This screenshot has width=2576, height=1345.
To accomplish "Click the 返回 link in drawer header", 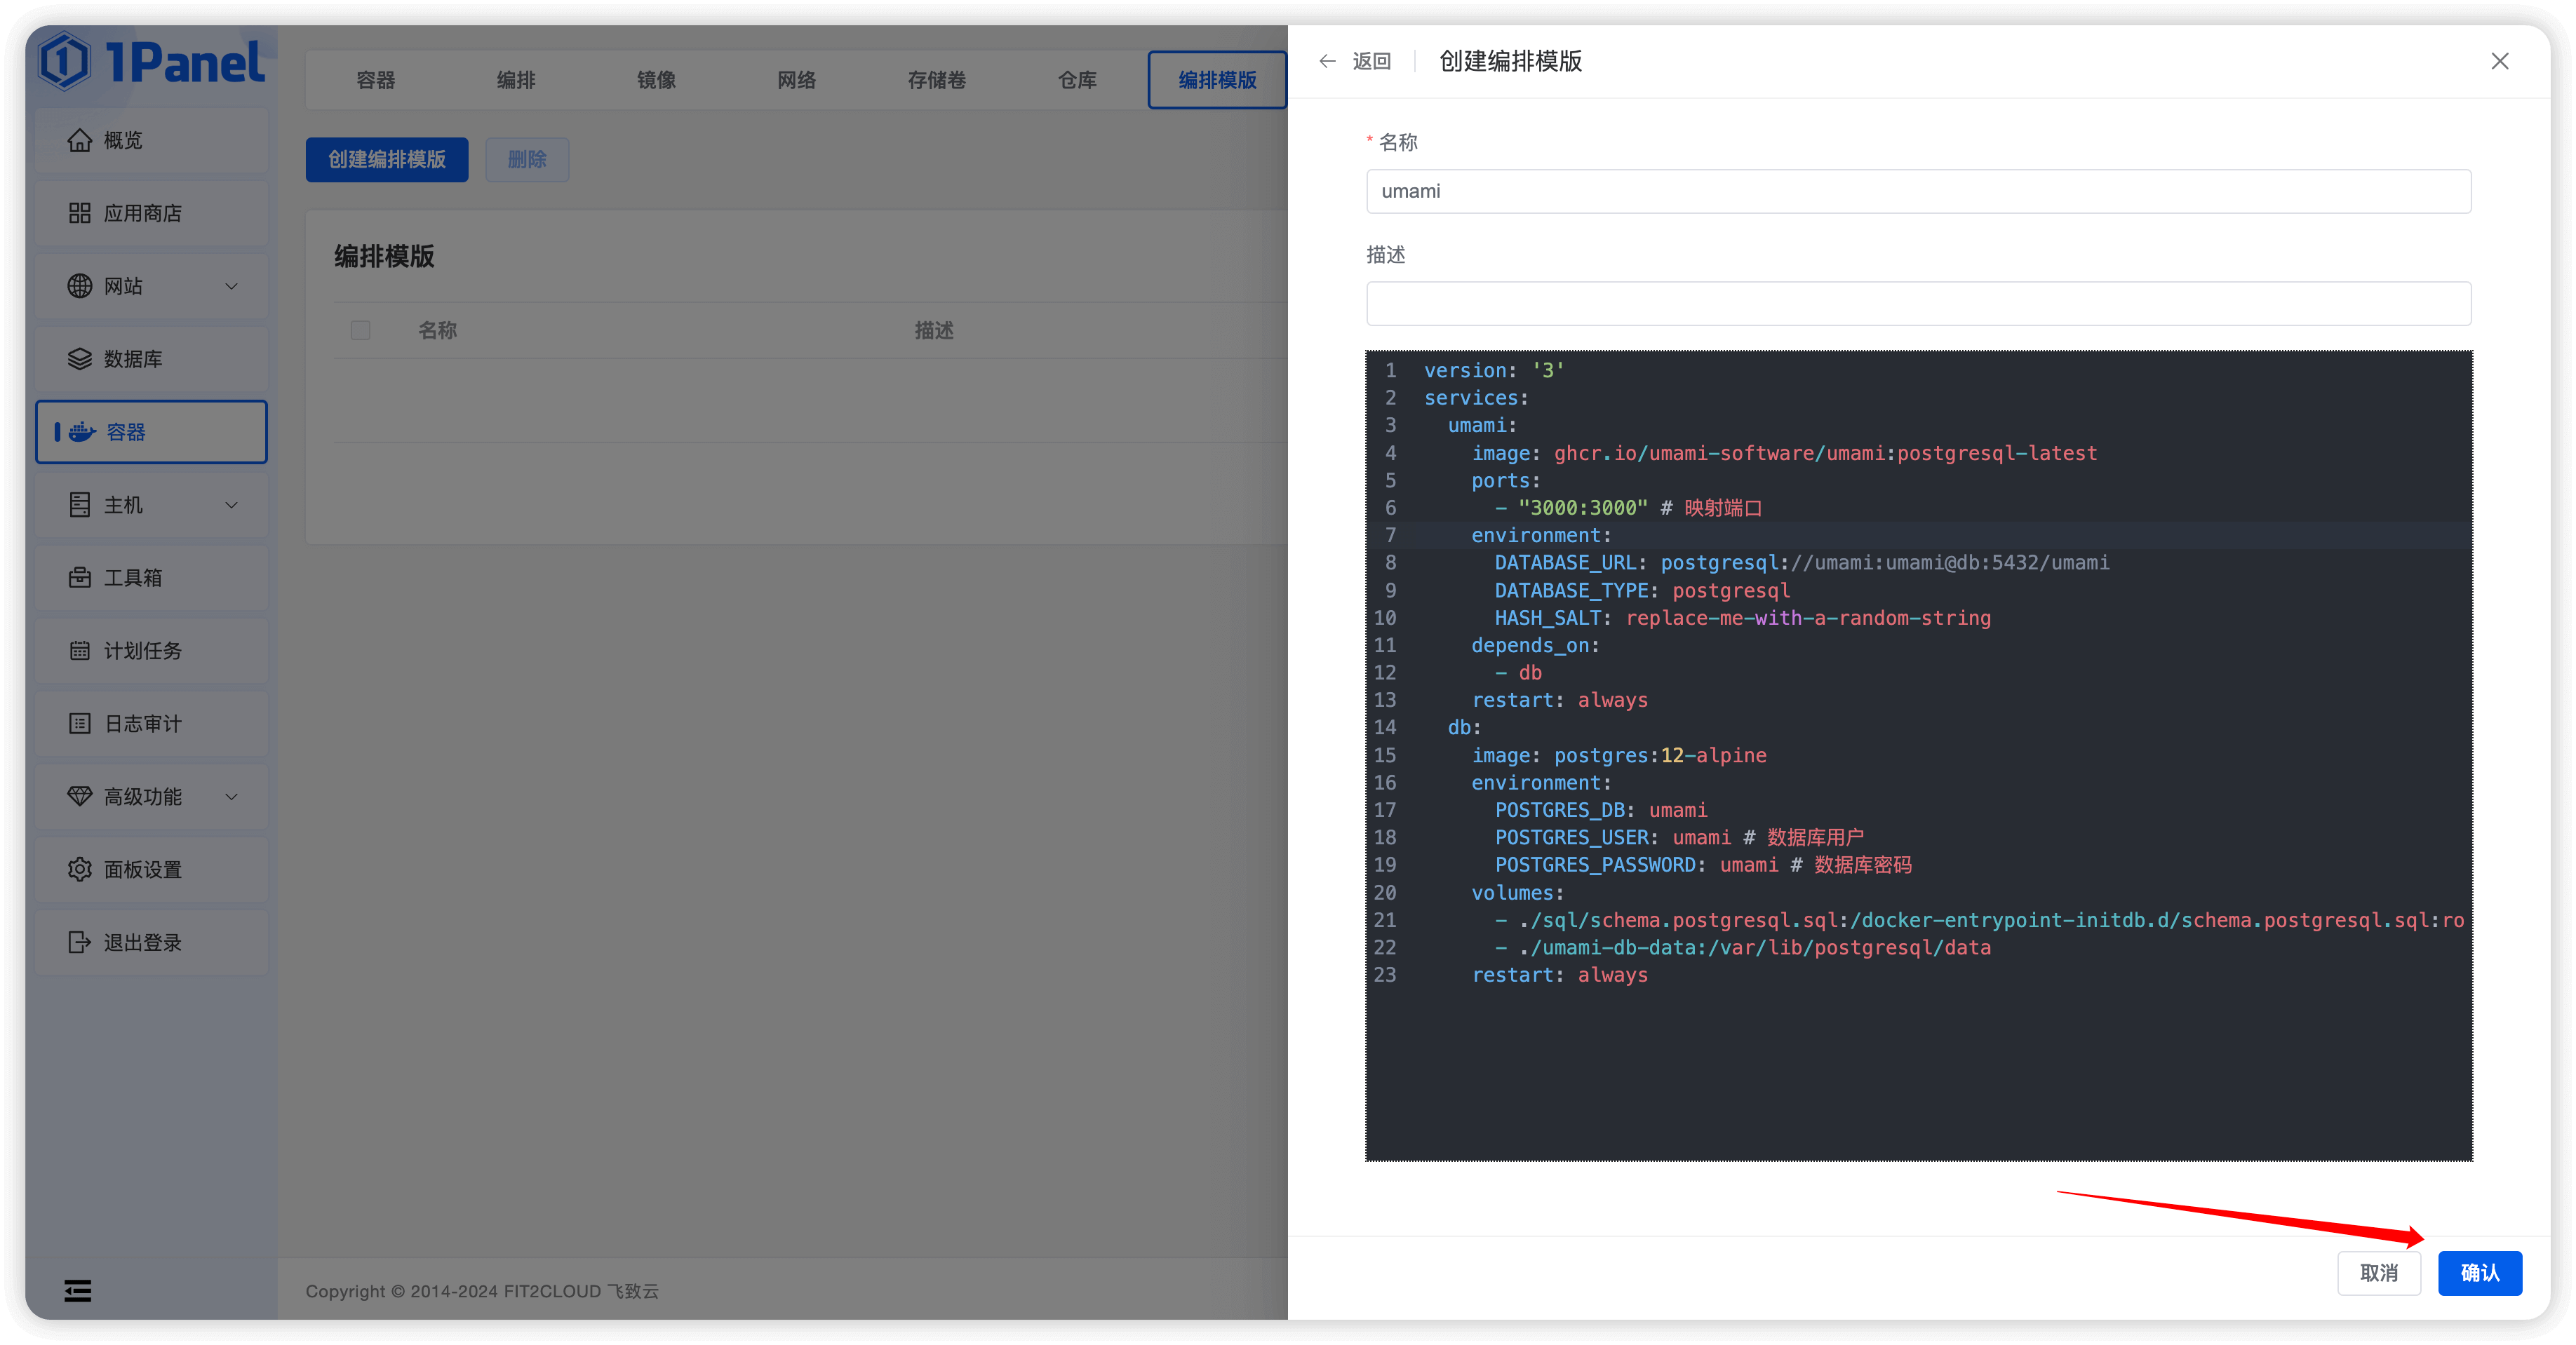I will (x=1372, y=62).
